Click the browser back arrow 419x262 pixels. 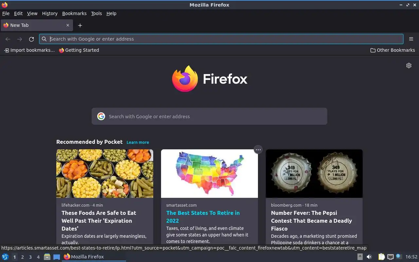8,39
